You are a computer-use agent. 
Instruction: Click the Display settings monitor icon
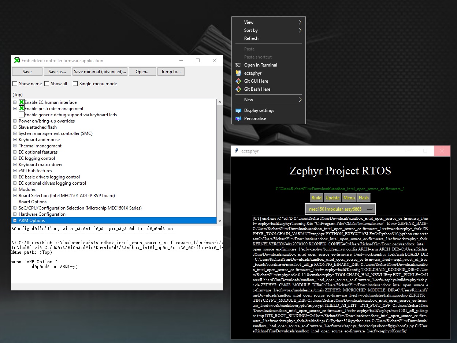[238, 110]
